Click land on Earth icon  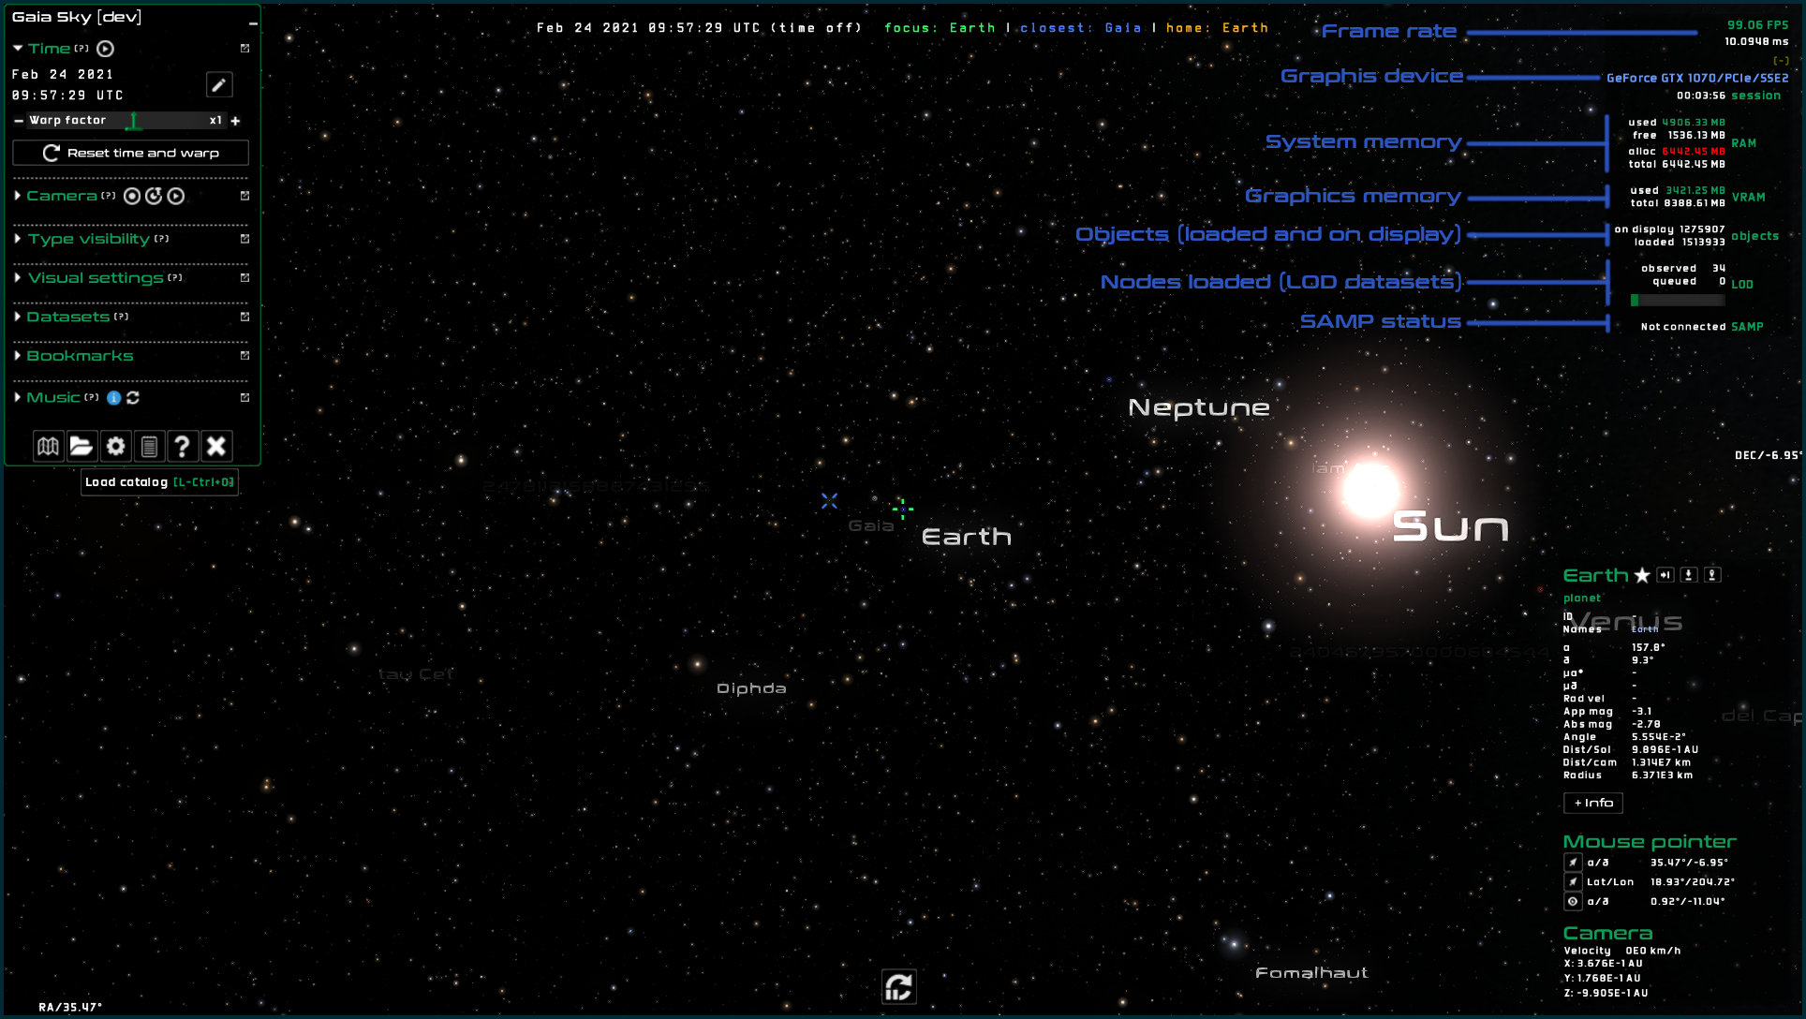click(1689, 575)
